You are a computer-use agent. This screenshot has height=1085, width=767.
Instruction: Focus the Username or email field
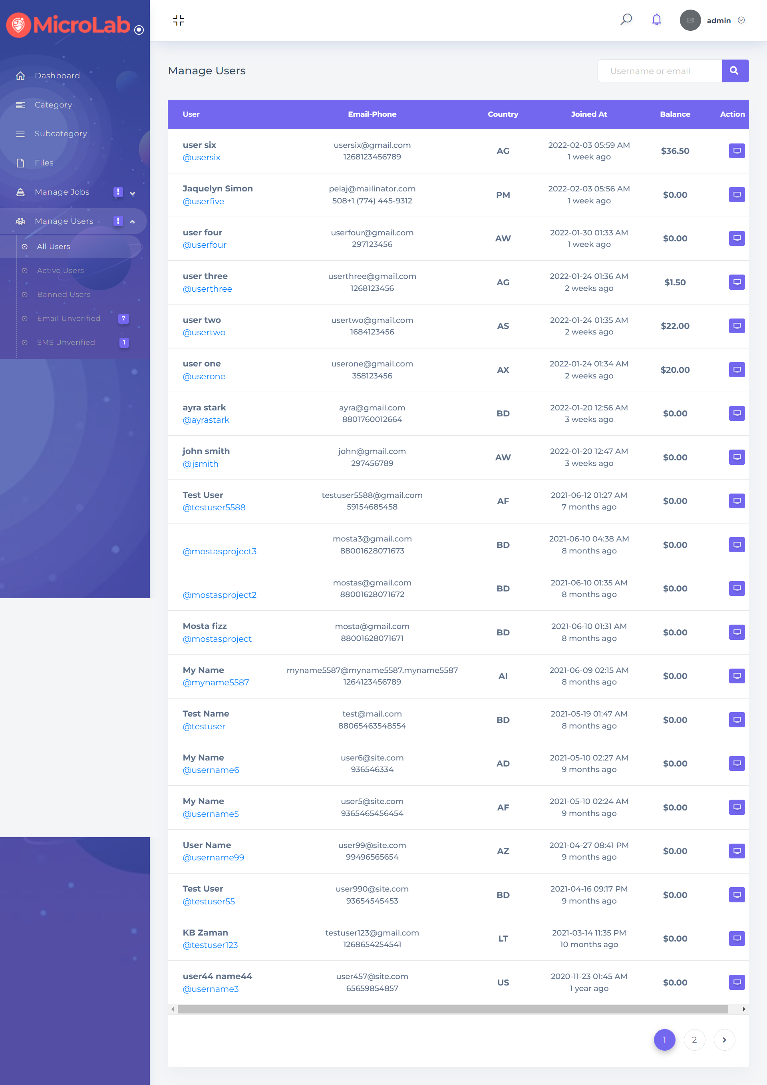click(x=659, y=71)
